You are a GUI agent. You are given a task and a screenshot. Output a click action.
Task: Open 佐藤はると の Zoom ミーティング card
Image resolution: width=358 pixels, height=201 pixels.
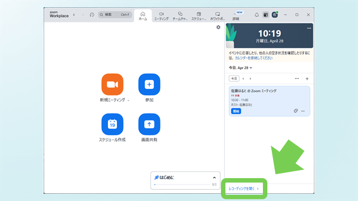270,101
